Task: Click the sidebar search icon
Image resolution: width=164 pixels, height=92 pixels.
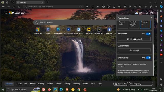Action: pyautogui.click(x=161, y=11)
